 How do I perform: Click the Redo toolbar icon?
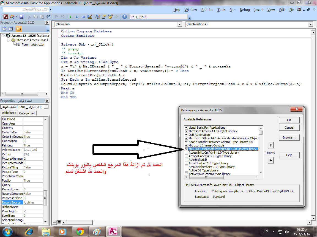(x=63, y=17)
